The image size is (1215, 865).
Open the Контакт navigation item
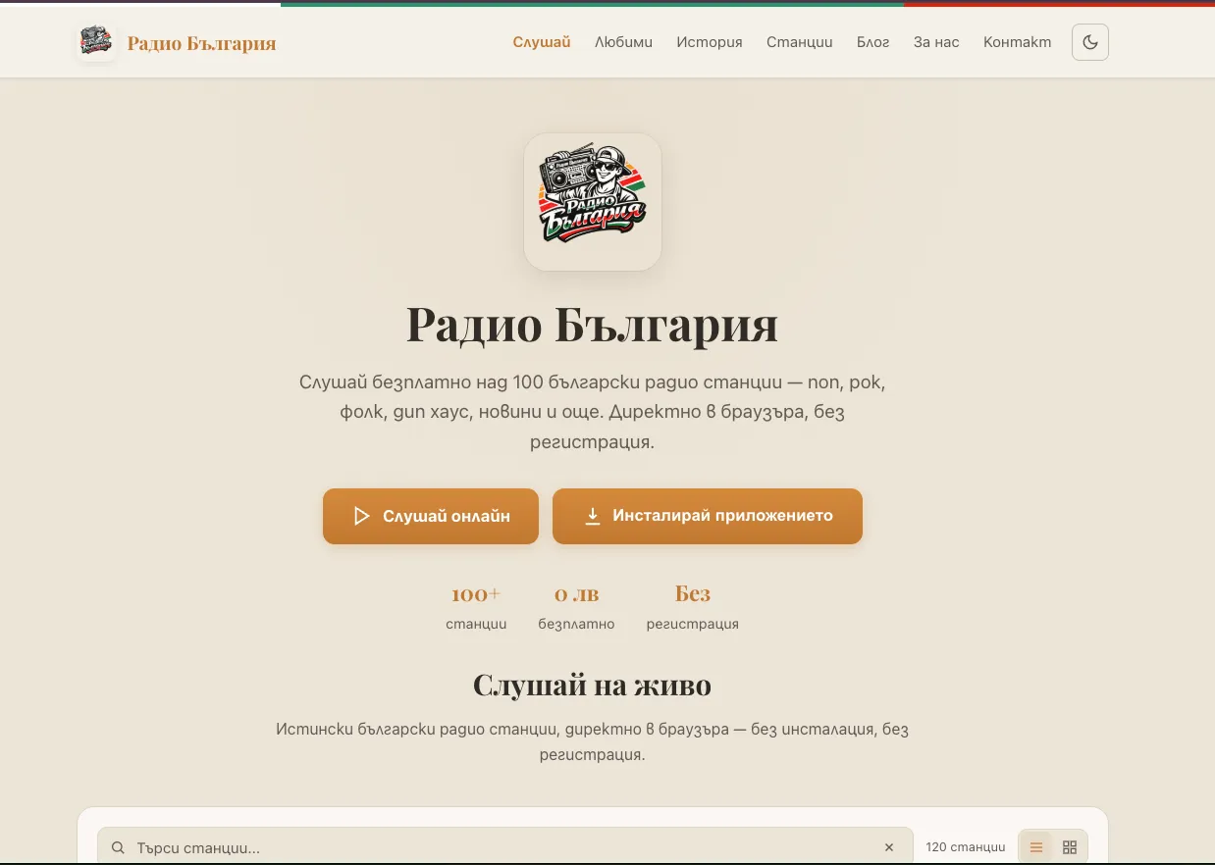click(x=1018, y=42)
